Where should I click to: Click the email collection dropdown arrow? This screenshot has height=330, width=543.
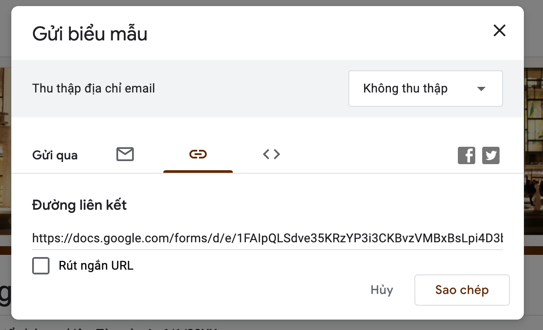pyautogui.click(x=481, y=89)
